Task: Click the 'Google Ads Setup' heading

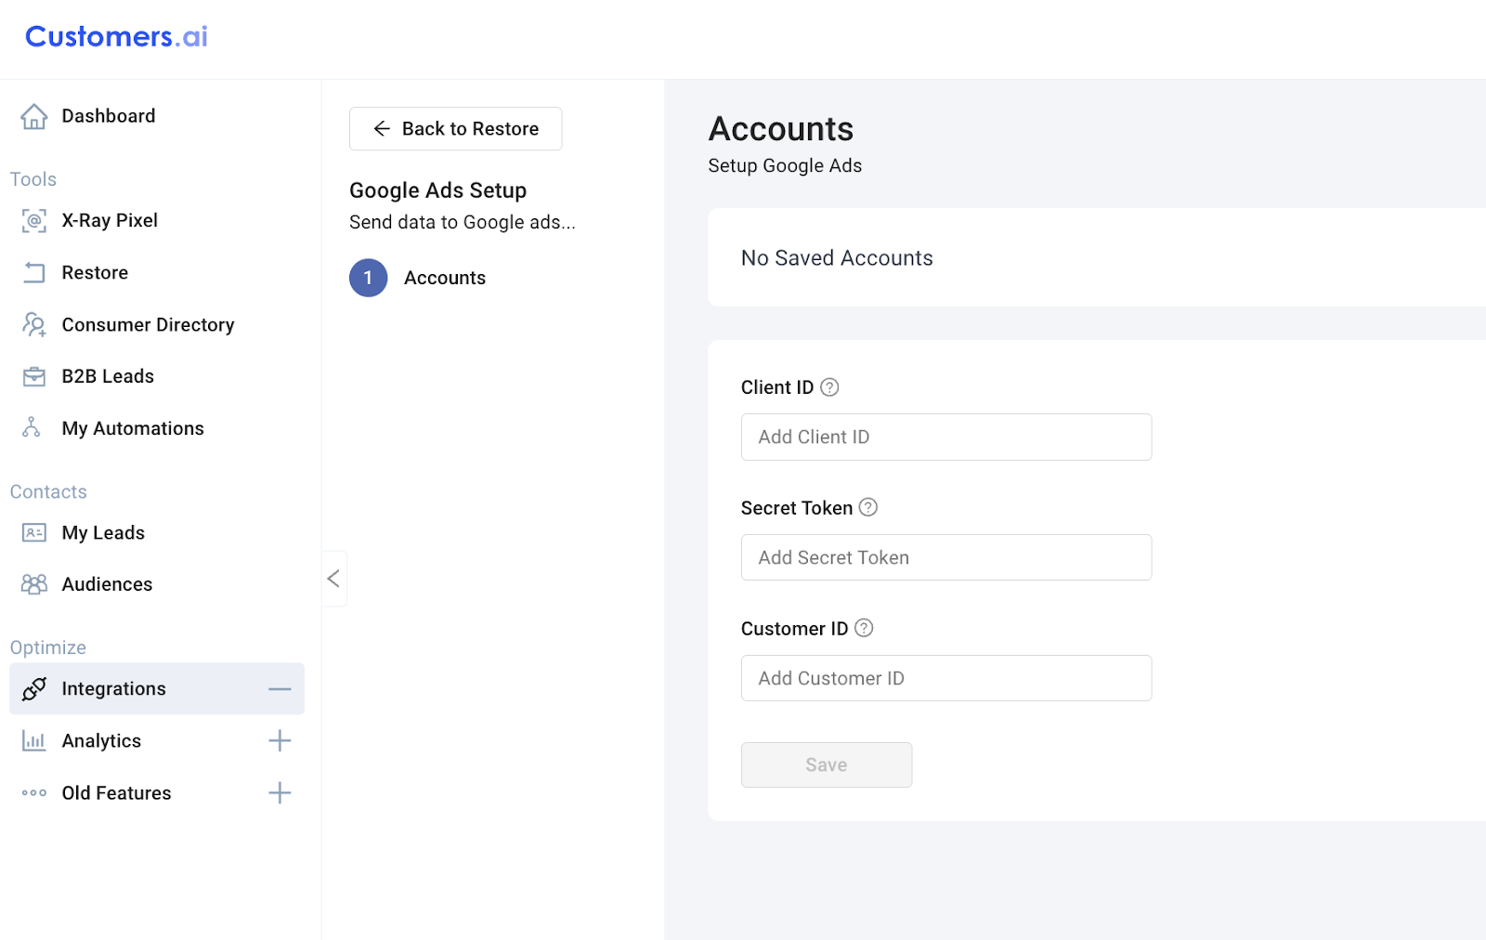Action: click(x=438, y=190)
